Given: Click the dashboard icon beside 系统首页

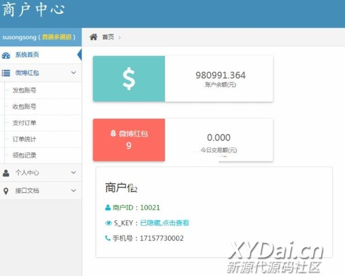Looking at the screenshot, I should coord(6,55).
